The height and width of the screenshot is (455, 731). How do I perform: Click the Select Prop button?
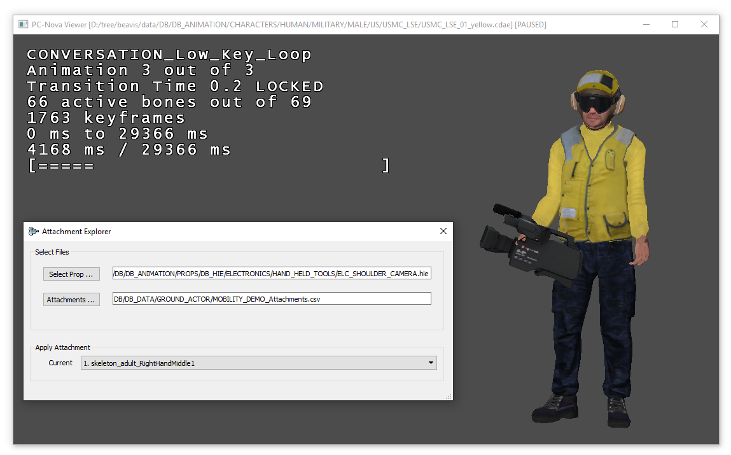click(x=71, y=274)
